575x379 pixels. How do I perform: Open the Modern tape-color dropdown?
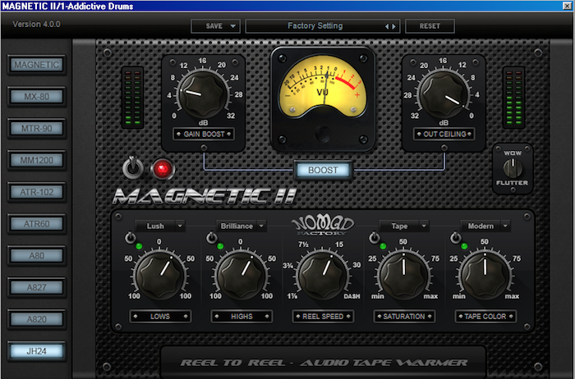coord(485,226)
